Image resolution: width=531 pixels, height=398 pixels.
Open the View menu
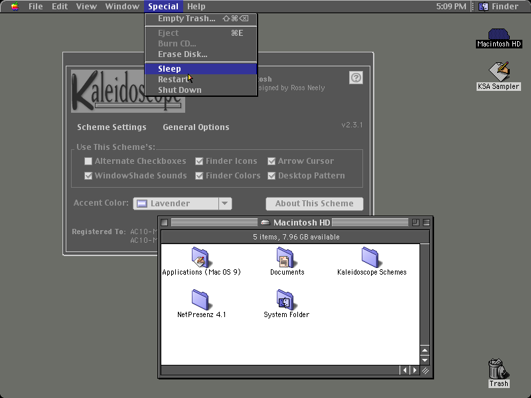(x=86, y=7)
